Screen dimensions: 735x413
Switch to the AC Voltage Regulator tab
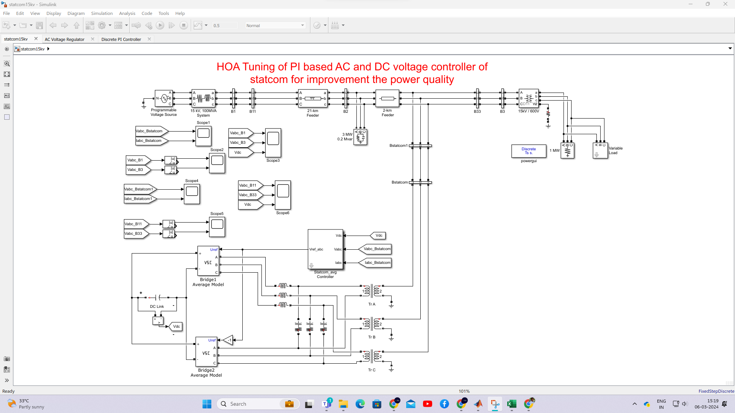coord(64,39)
